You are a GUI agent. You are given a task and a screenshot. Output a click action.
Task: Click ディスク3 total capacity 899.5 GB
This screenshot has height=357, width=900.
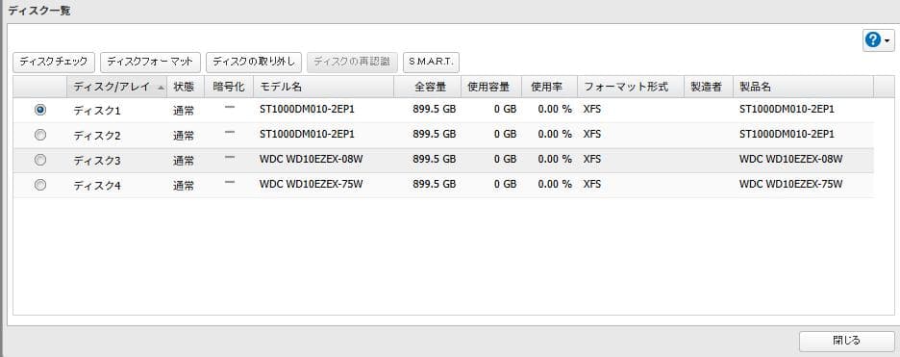[434, 159]
